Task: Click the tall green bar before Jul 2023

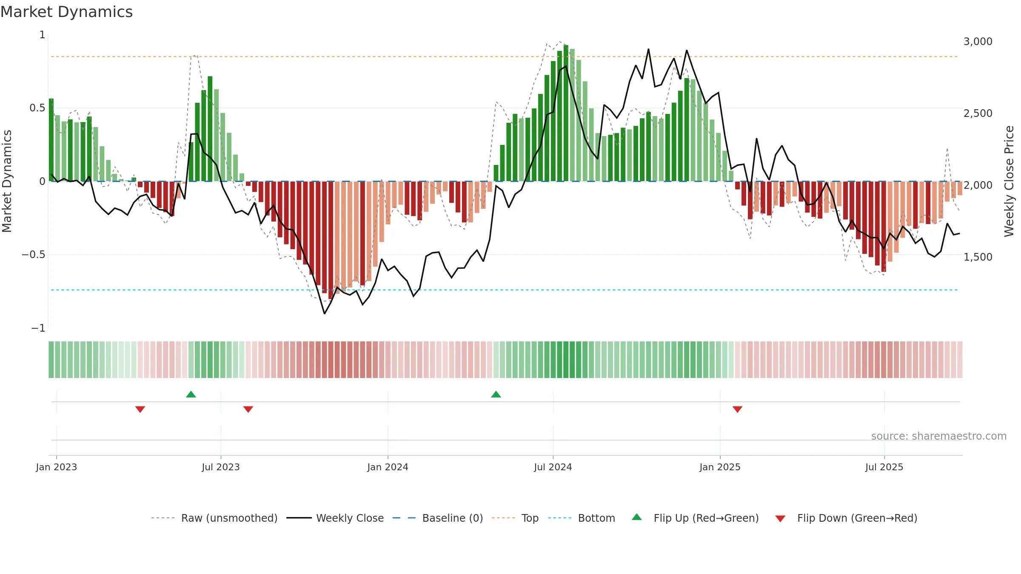Action: click(210, 129)
